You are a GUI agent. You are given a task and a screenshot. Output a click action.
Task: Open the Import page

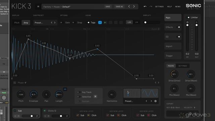(x=173, y=46)
